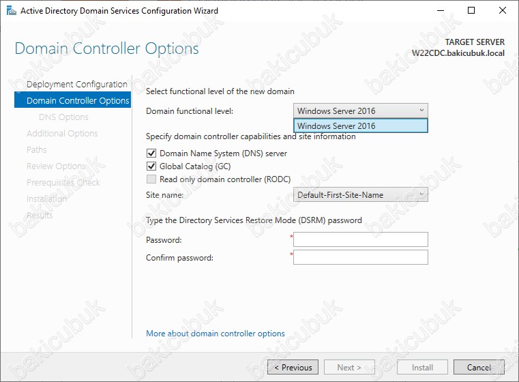Cancel the configuration wizard
519x382 pixels.
[x=479, y=367]
